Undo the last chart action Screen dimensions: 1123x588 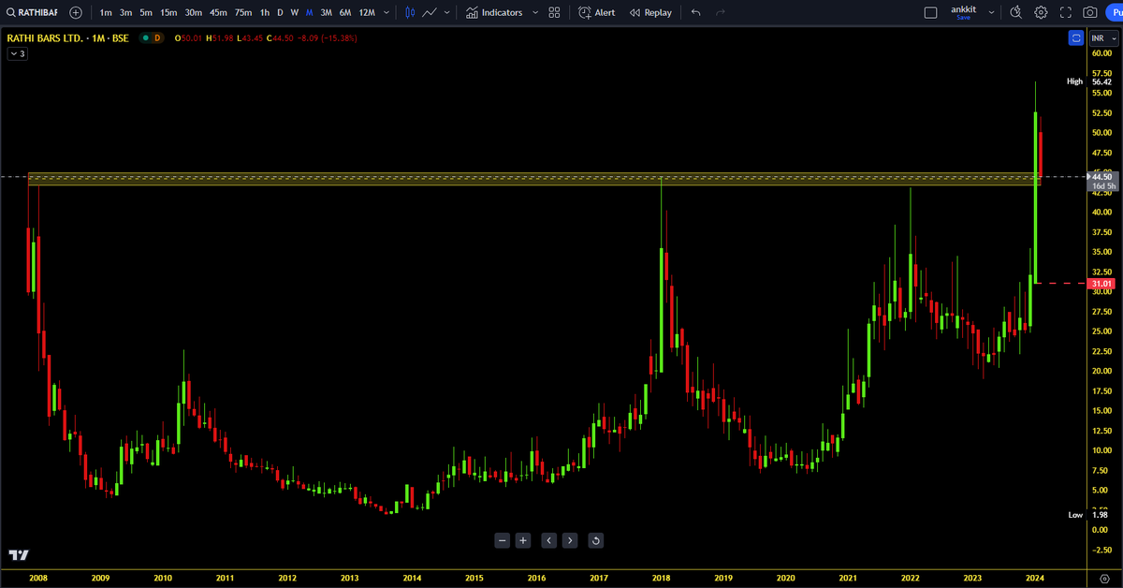695,13
